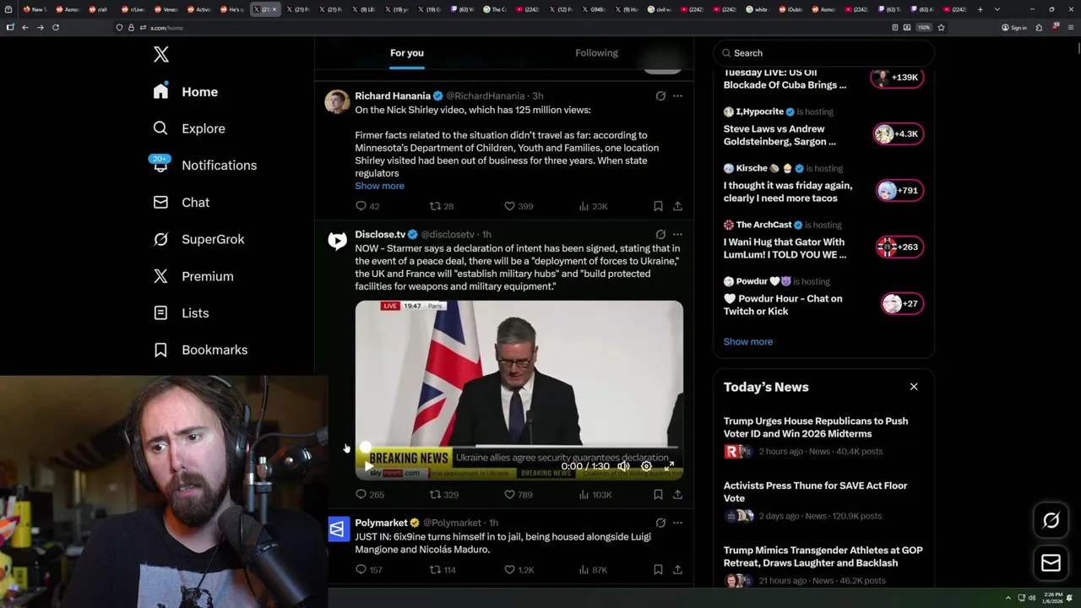
Task: Open Polymarket profile avatar
Action: [337, 529]
